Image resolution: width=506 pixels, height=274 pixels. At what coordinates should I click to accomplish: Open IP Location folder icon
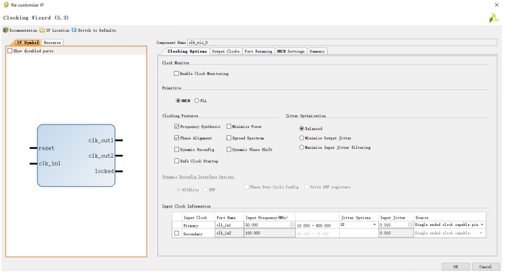click(x=42, y=30)
